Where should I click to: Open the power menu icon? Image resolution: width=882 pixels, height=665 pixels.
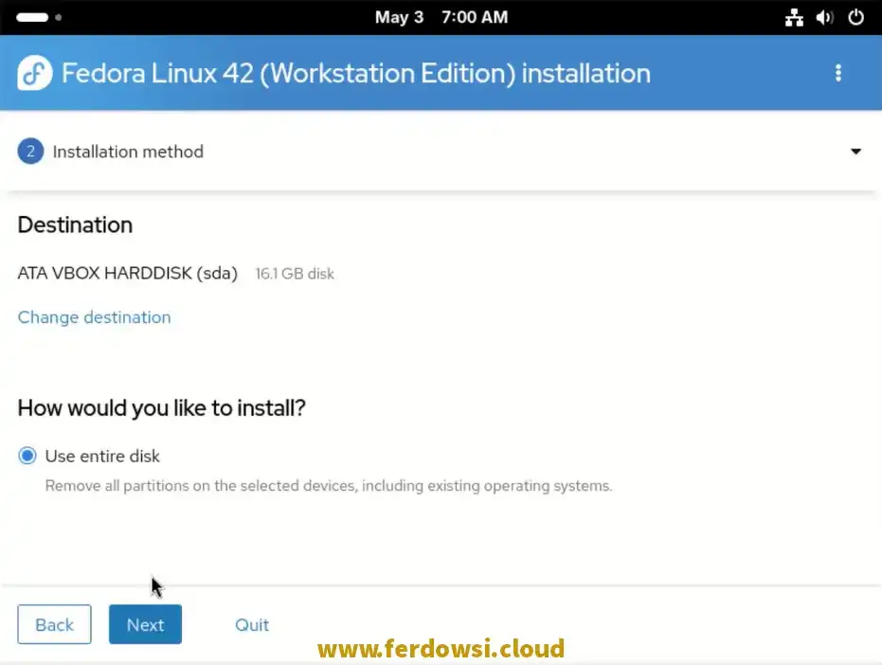coord(855,17)
